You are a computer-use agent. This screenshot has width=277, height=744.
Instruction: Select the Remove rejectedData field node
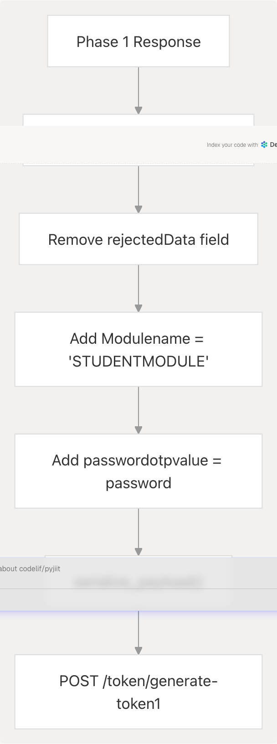(138, 239)
